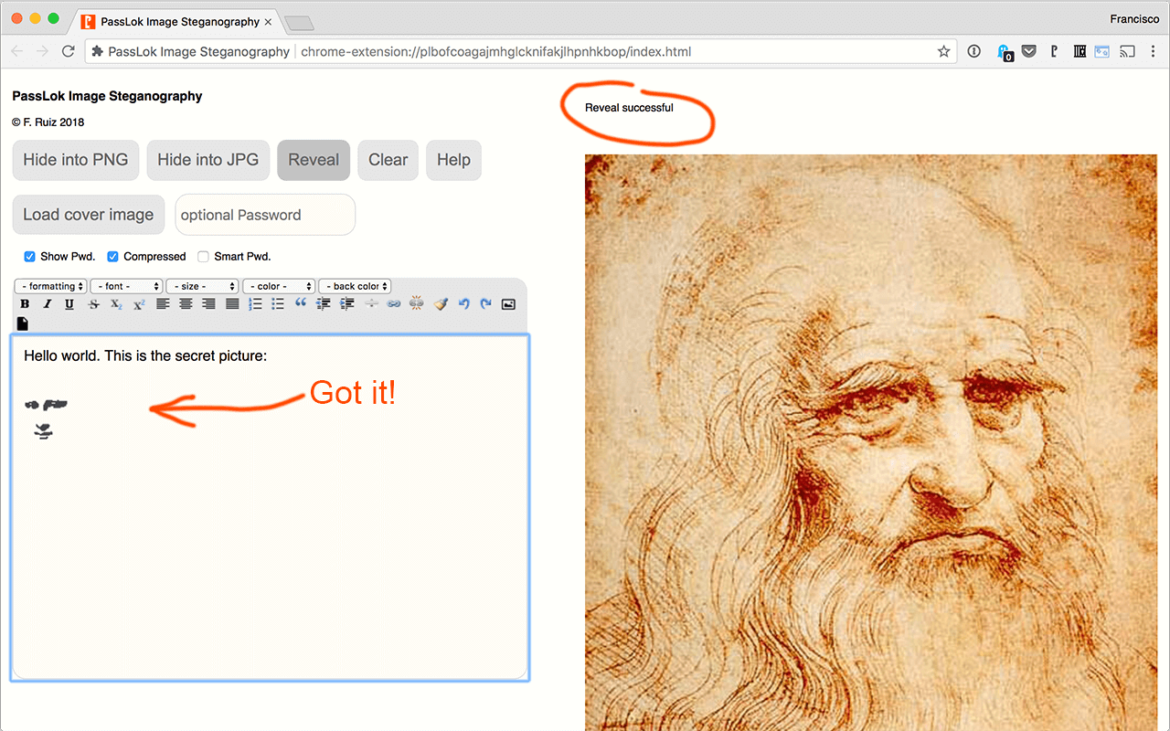Focus the optional Password field

[x=265, y=215]
